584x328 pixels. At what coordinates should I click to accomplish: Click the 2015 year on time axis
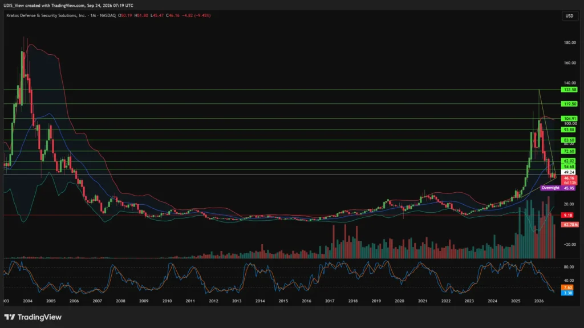(x=283, y=301)
